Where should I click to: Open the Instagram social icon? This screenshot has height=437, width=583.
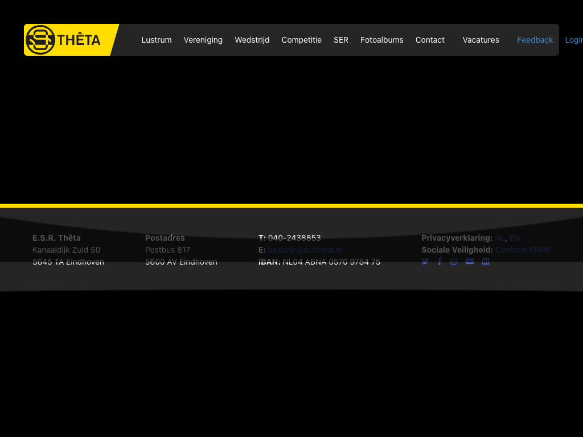pos(454,262)
